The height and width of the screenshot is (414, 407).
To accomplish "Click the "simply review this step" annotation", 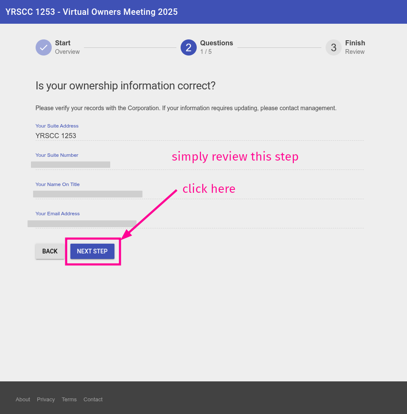I will (235, 156).
